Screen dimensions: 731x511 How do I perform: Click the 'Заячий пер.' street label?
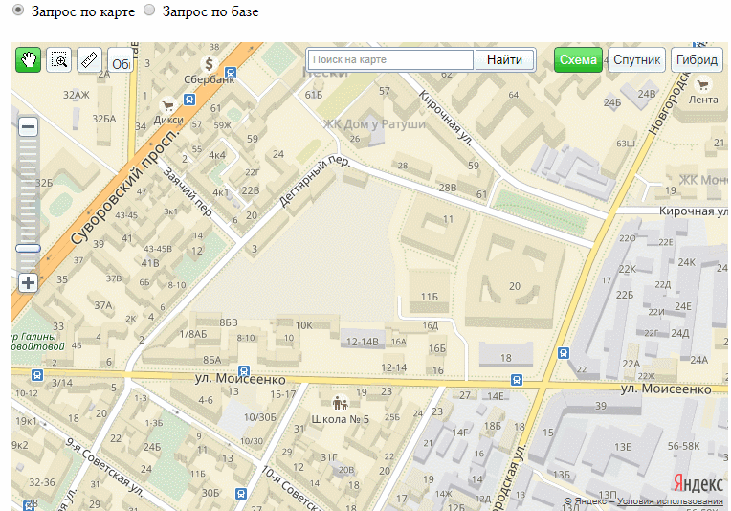(188, 192)
